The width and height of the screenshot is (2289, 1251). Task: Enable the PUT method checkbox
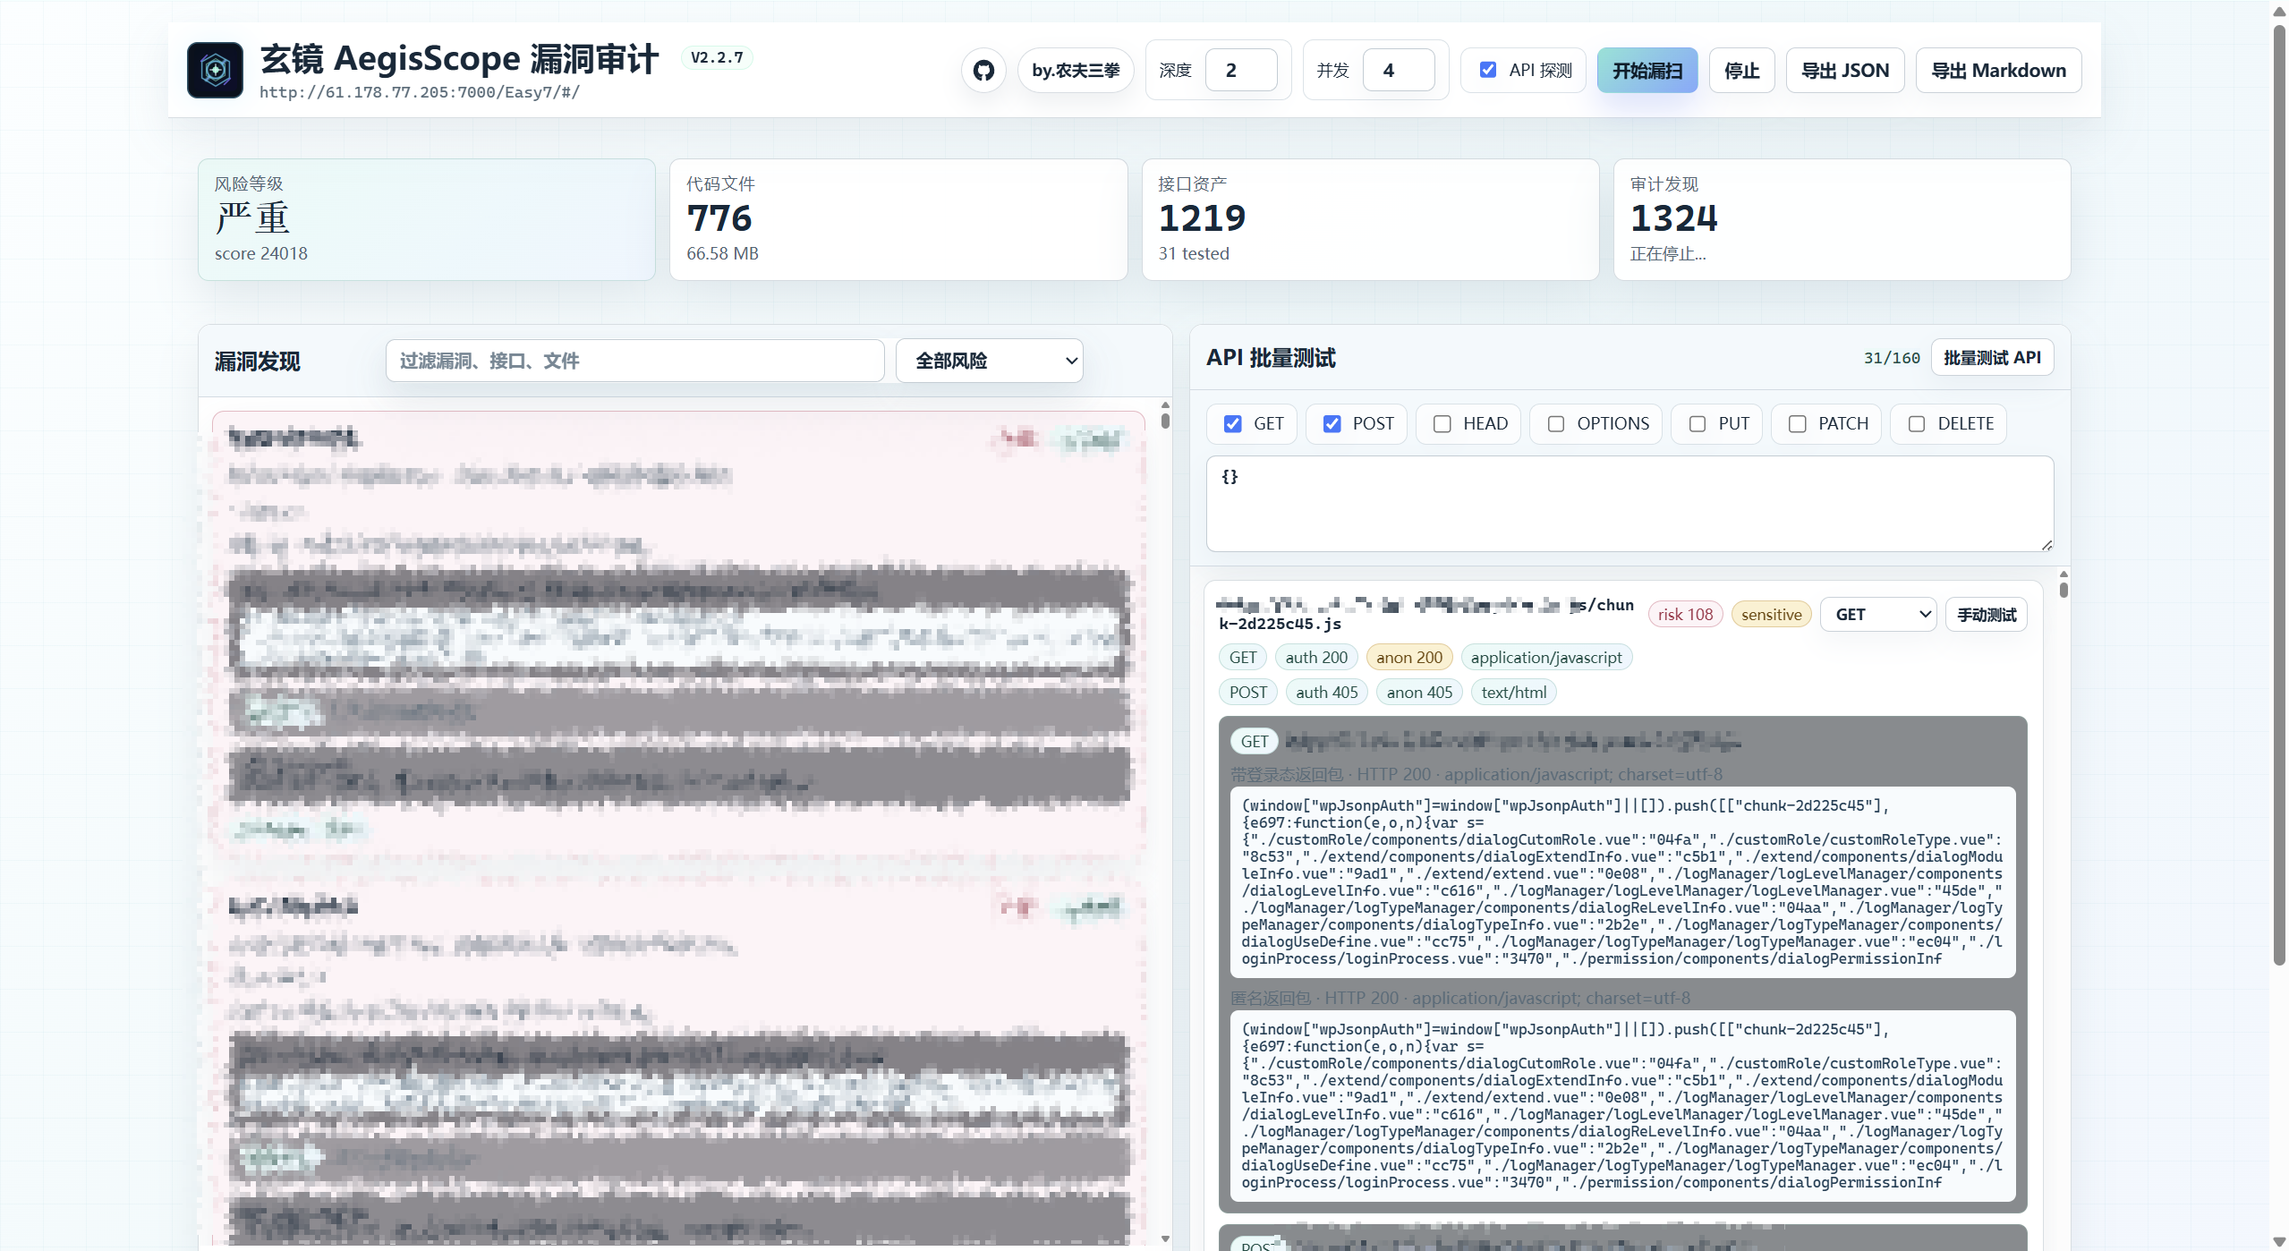[x=1697, y=424]
